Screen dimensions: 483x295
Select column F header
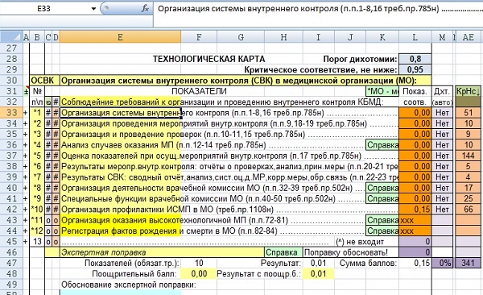[x=199, y=37]
